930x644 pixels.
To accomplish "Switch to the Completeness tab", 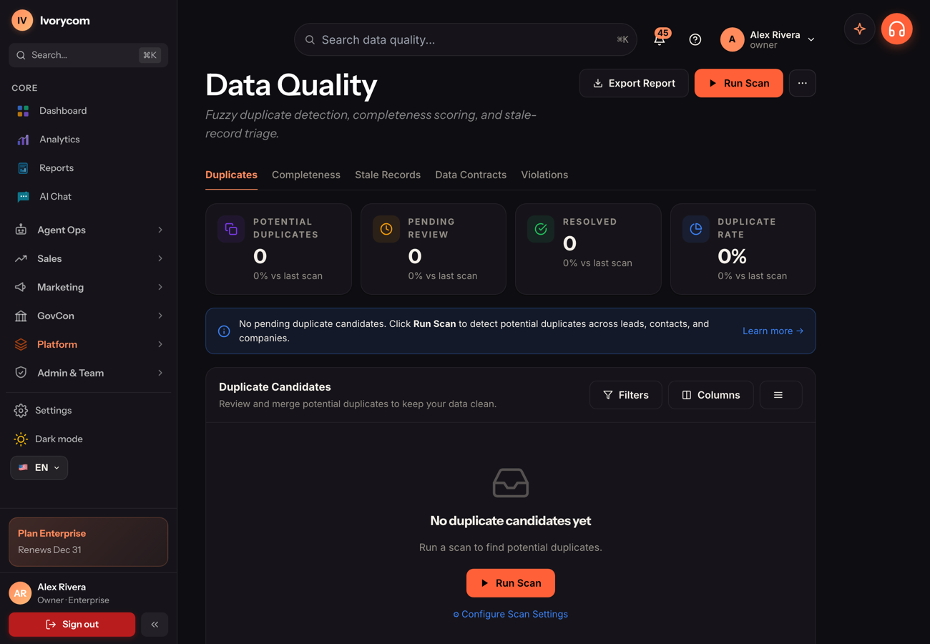I will [306, 175].
